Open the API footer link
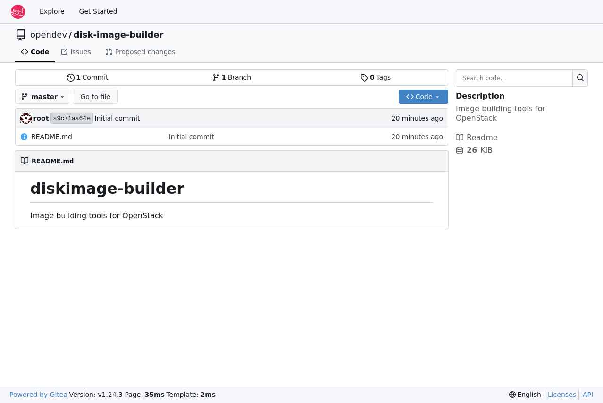This screenshot has width=603, height=403. point(588,395)
